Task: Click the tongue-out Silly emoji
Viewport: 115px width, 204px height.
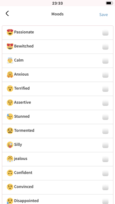Action: point(10,145)
